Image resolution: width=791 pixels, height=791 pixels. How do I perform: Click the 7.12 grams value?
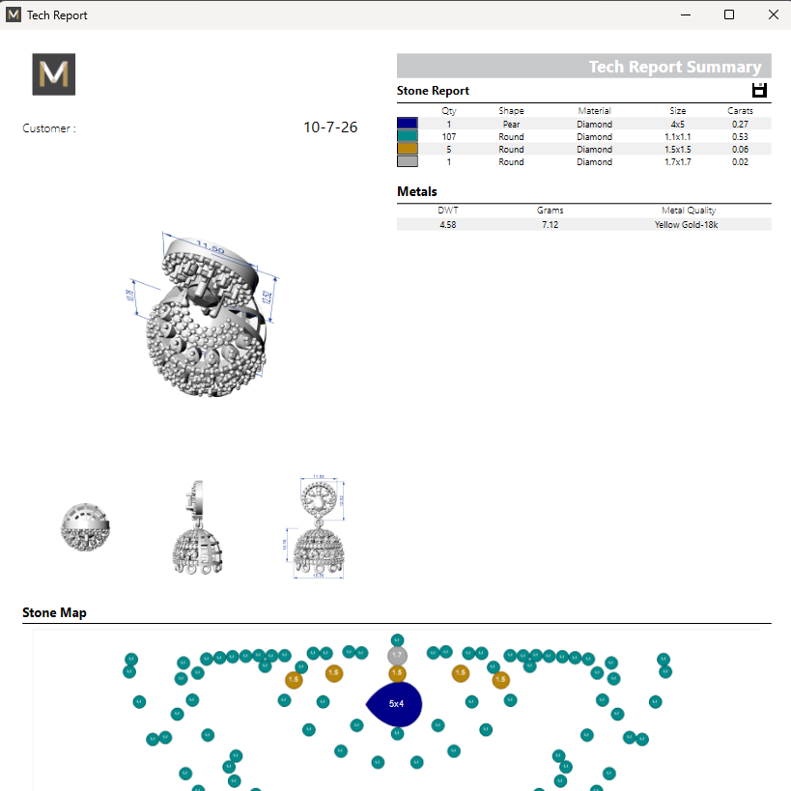tap(550, 224)
